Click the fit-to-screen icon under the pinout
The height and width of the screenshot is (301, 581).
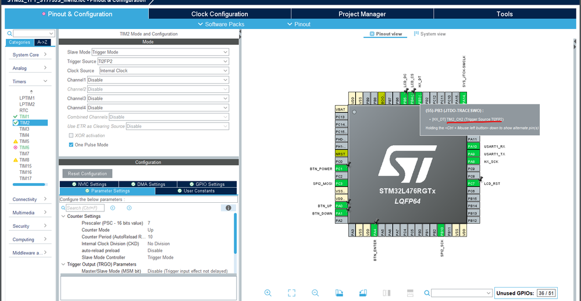(292, 293)
